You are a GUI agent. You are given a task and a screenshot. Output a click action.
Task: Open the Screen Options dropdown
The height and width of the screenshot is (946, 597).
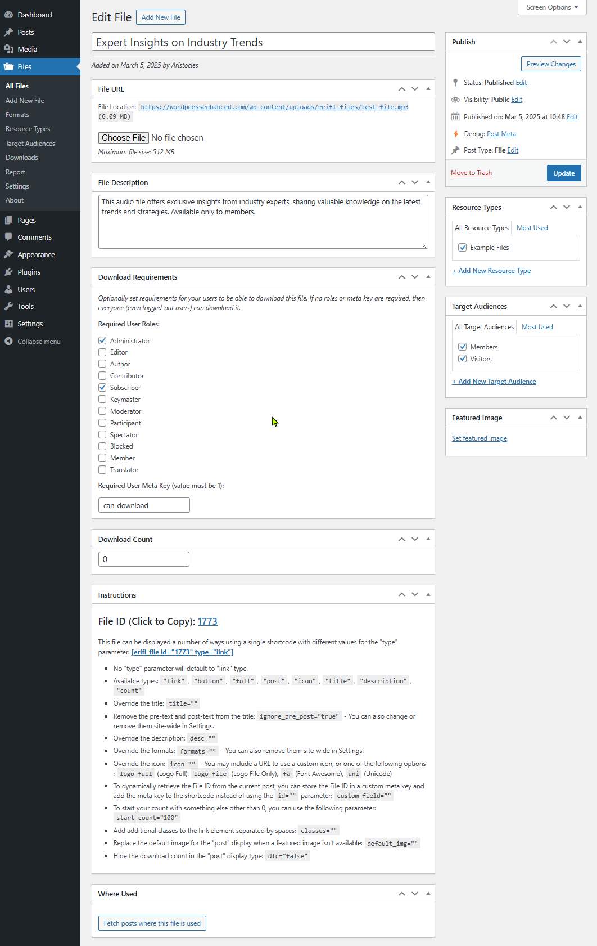click(552, 7)
